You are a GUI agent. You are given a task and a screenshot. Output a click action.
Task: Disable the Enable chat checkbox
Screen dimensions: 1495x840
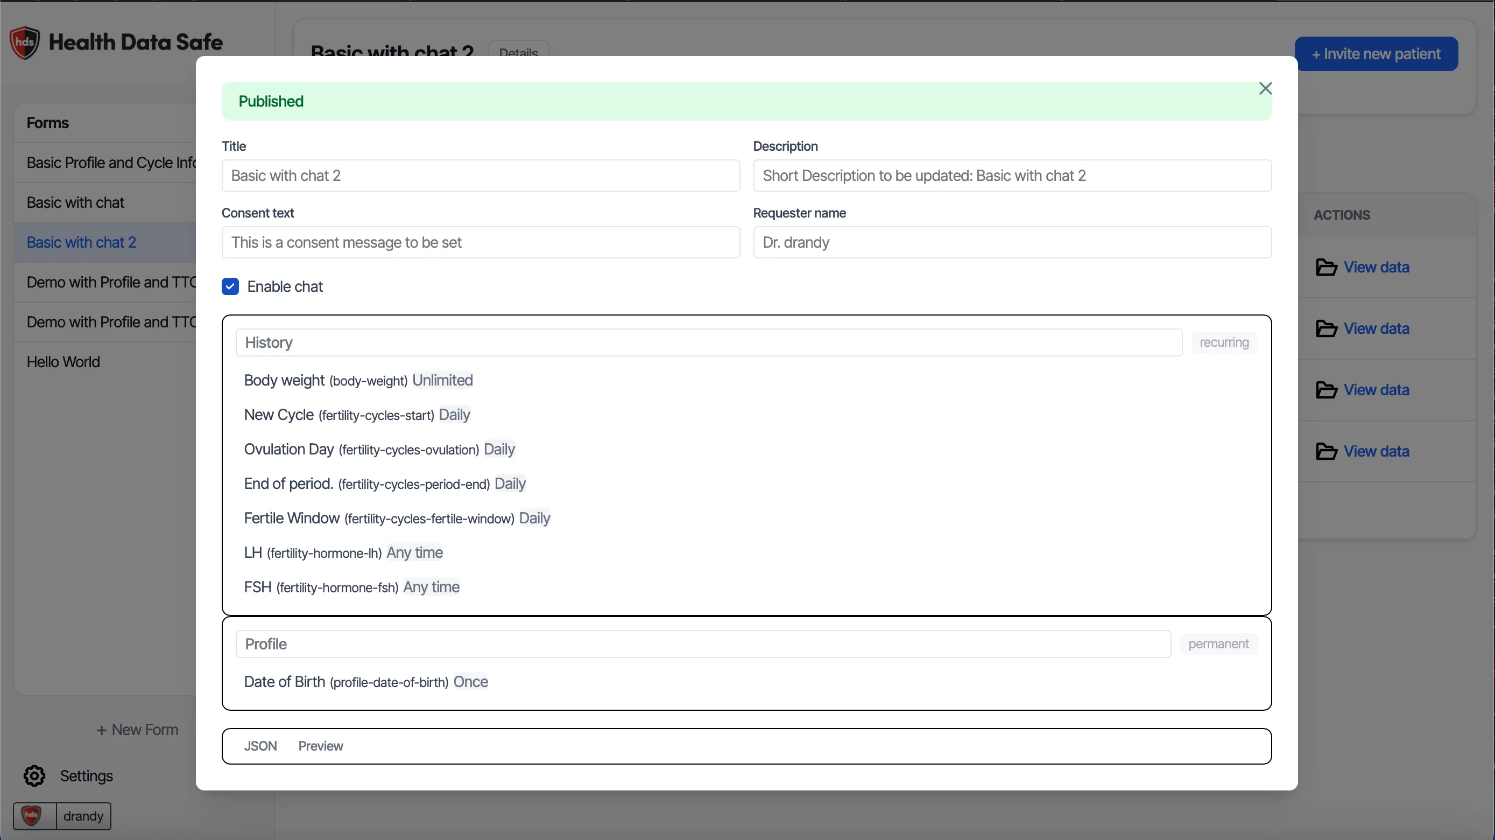[x=230, y=286]
